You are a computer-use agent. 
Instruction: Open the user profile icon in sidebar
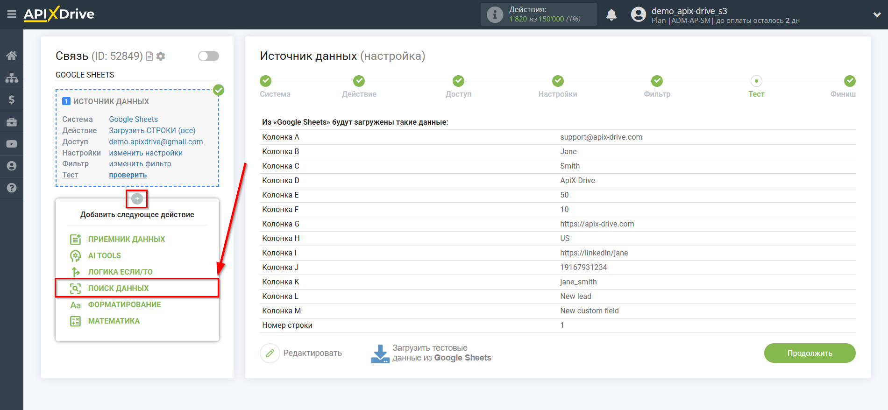point(12,166)
